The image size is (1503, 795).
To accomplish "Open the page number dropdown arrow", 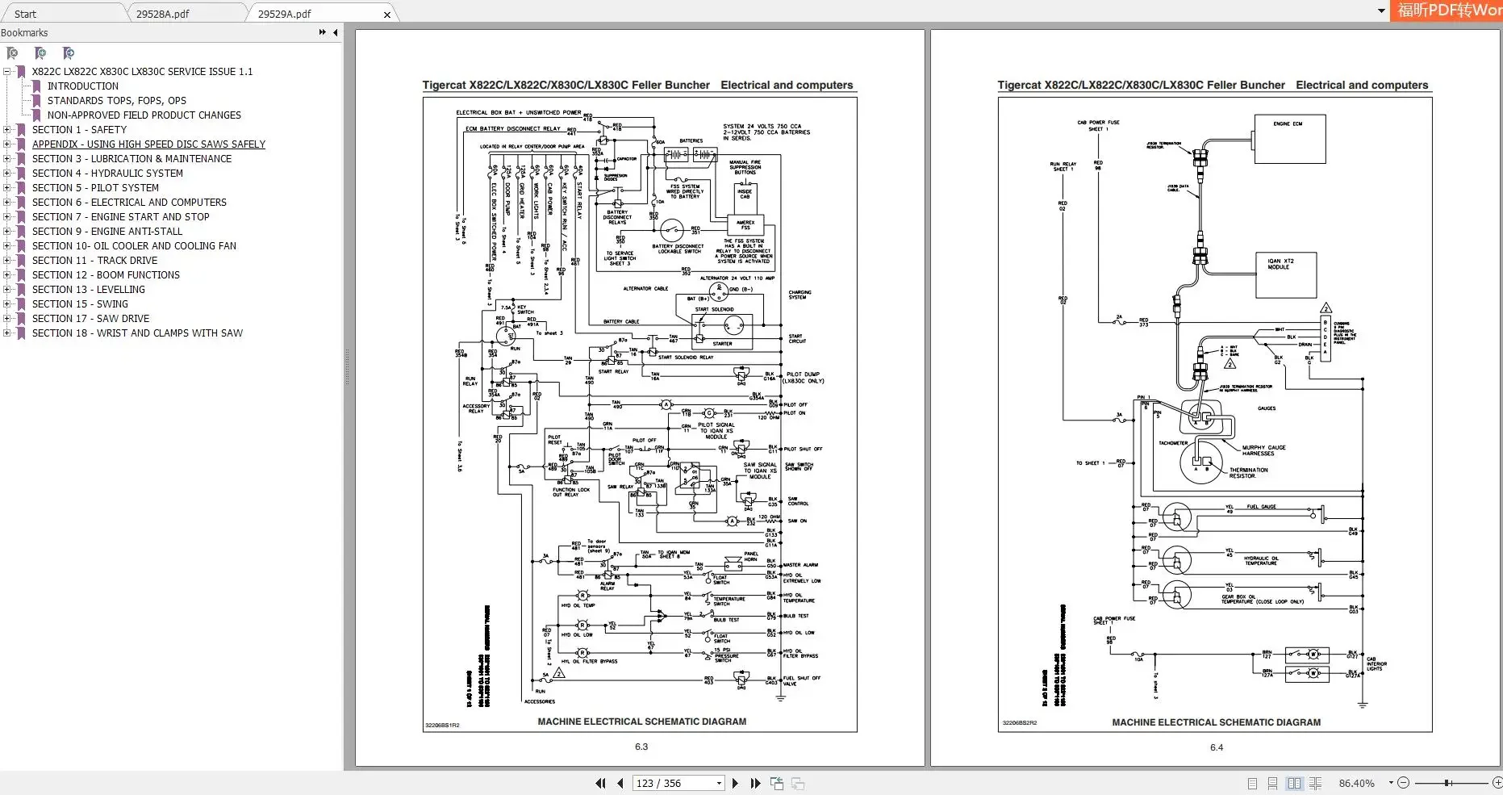I will pos(717,783).
